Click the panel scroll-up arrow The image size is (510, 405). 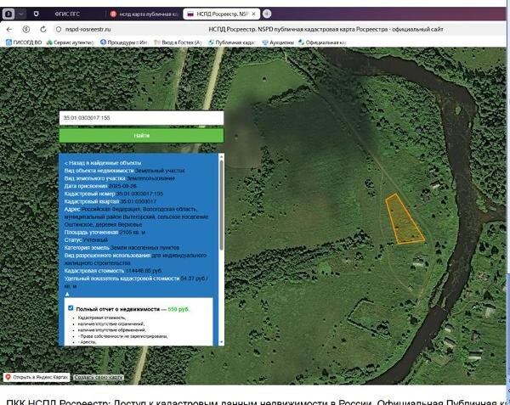[x=222, y=156]
